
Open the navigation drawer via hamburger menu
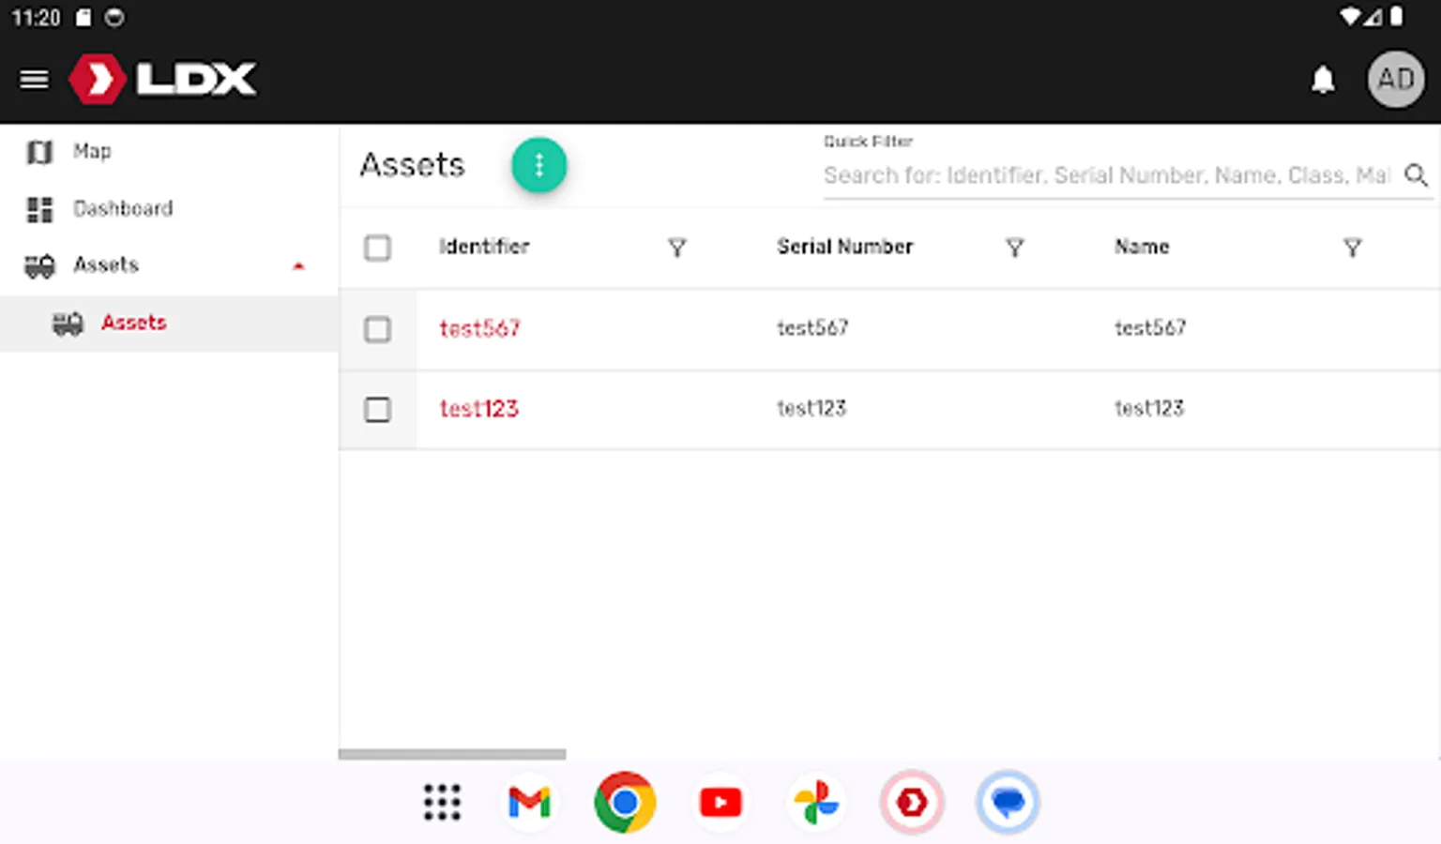coord(34,79)
